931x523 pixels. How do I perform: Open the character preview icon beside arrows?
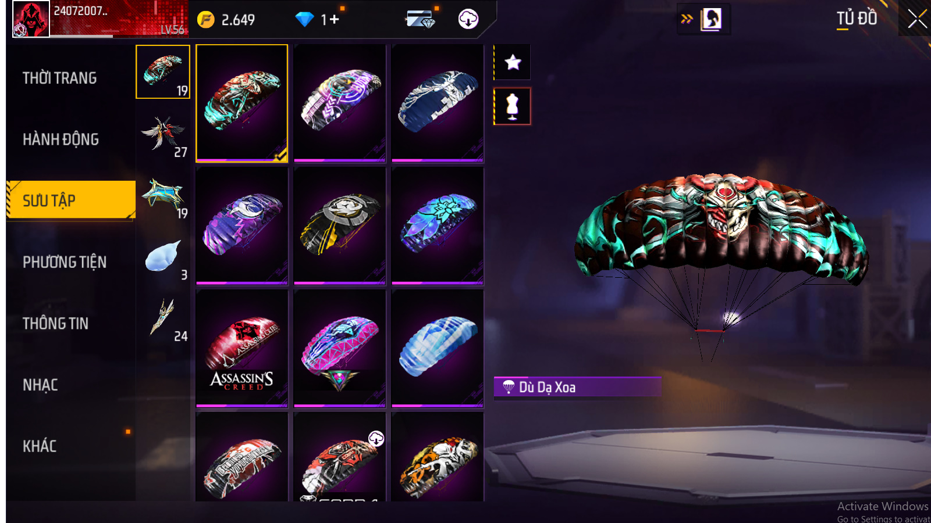(x=711, y=19)
